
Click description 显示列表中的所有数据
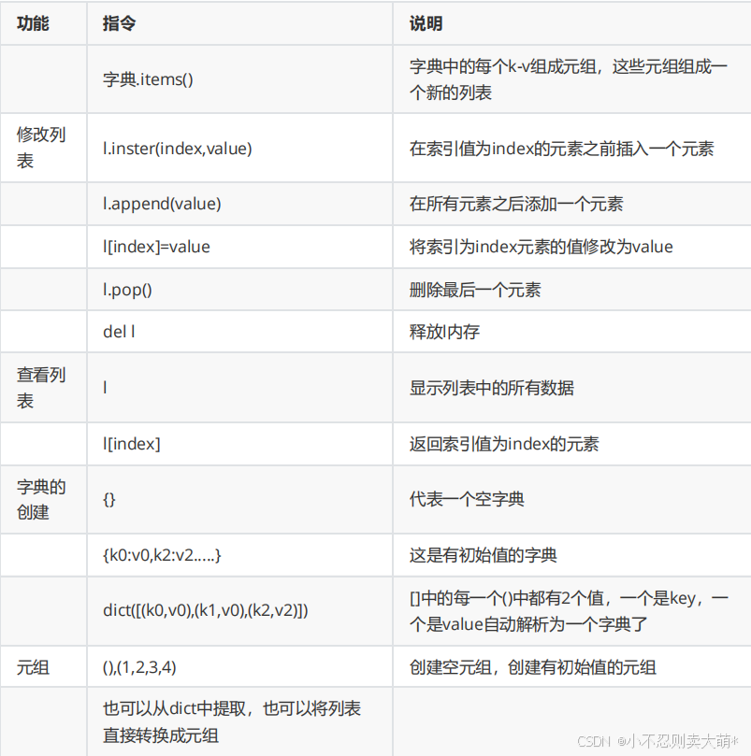[491, 388]
